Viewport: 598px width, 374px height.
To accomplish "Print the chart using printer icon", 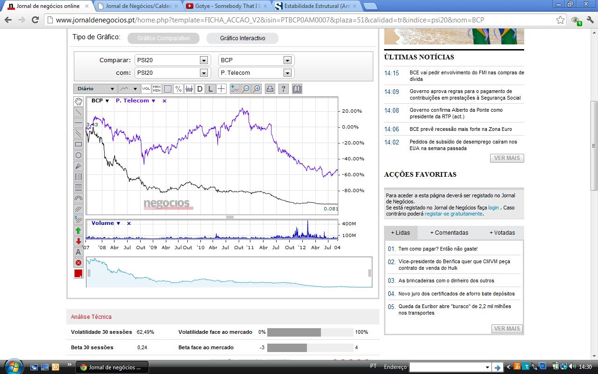I will [x=270, y=89].
